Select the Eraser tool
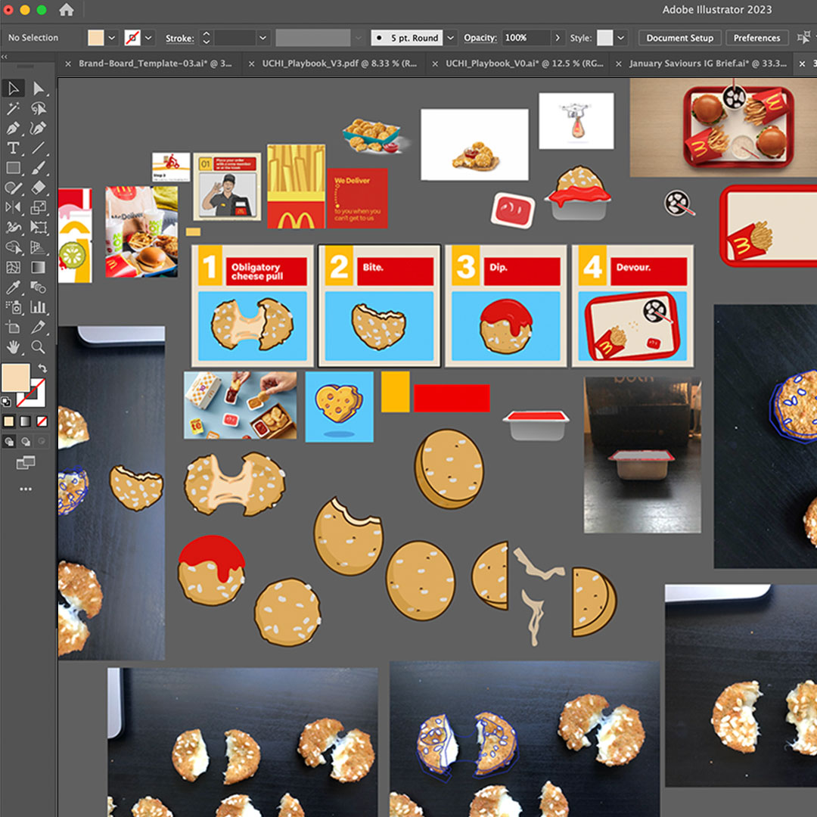The image size is (817, 817). [39, 188]
